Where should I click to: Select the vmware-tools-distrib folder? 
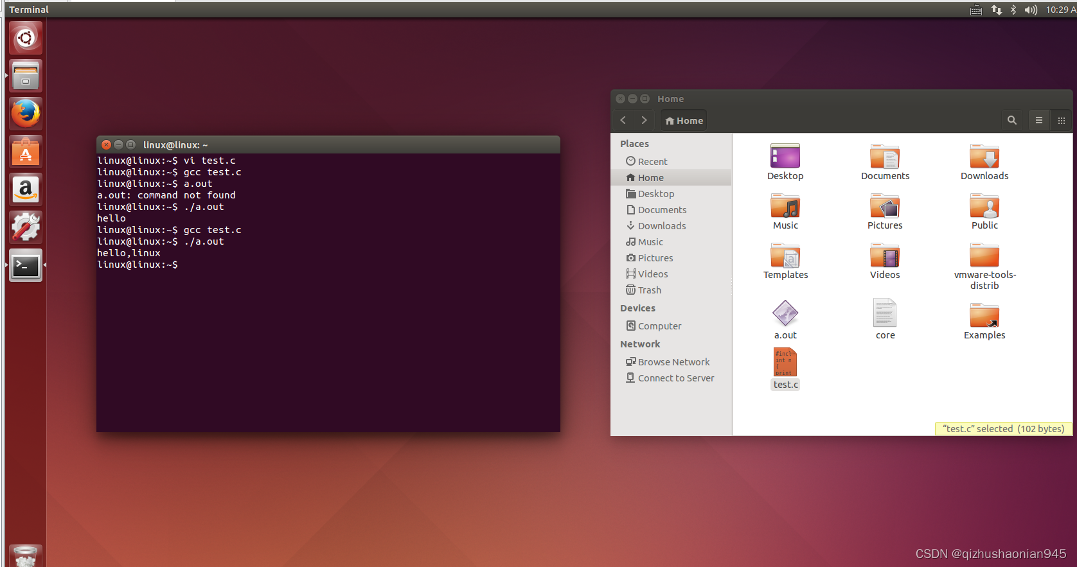984,255
